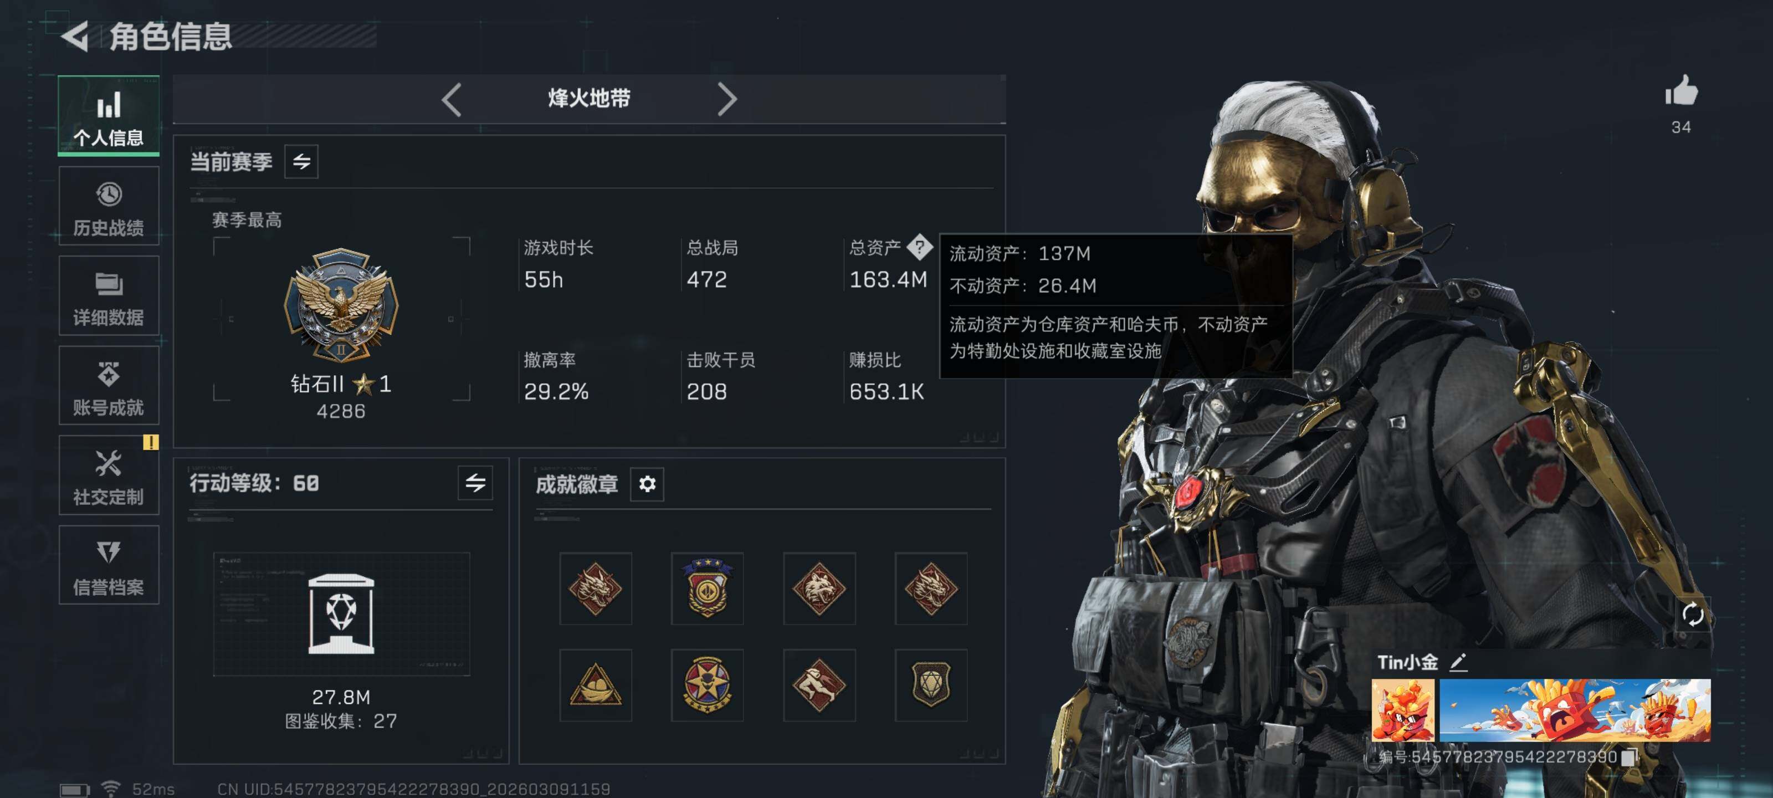Open the 历史战绩 tab
Screen dimensions: 1773x798
coord(109,206)
